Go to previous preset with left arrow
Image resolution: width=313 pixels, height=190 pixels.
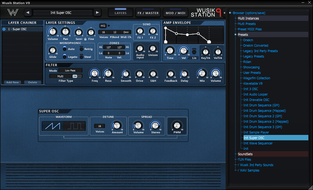(x=28, y=12)
